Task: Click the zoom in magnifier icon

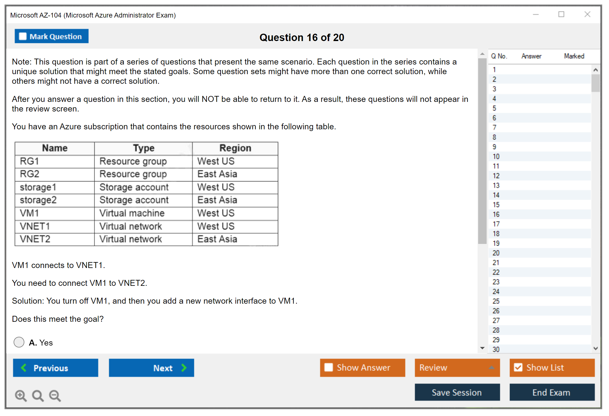Action: click(21, 395)
